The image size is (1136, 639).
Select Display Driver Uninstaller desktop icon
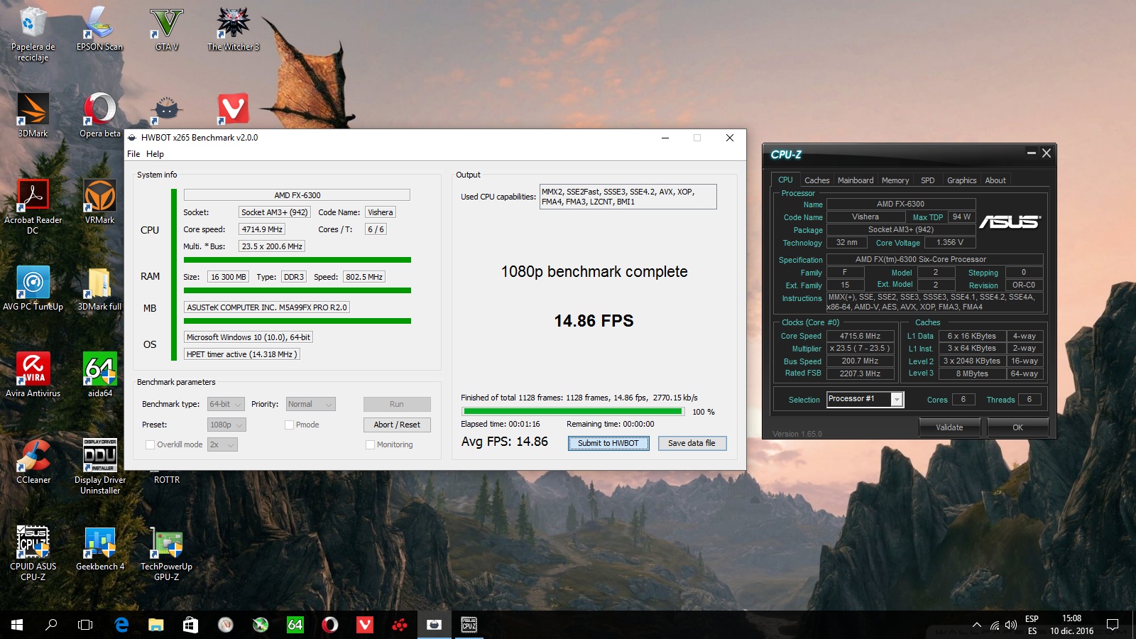99,466
